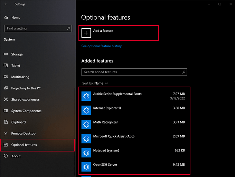235x177 pixels.
Task: Click the Multitasking icon
Action: (x=6, y=77)
